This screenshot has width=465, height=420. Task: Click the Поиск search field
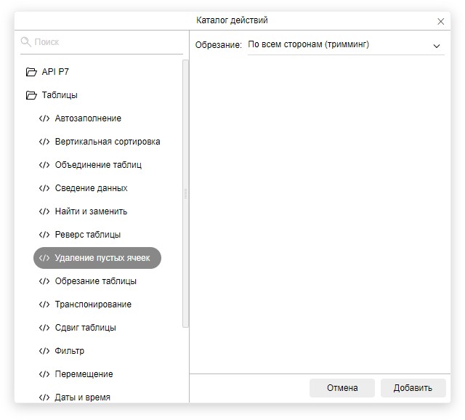(105, 42)
